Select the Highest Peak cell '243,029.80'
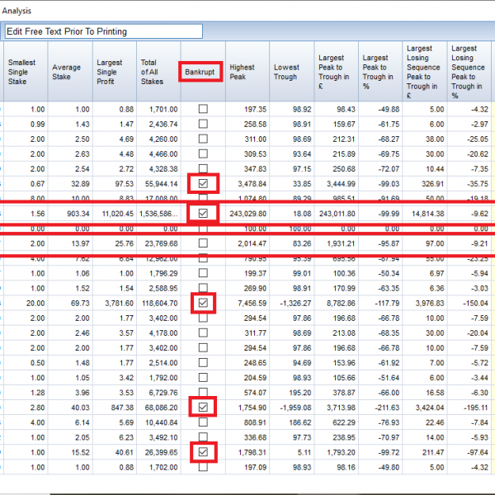495x495 pixels. [x=247, y=214]
